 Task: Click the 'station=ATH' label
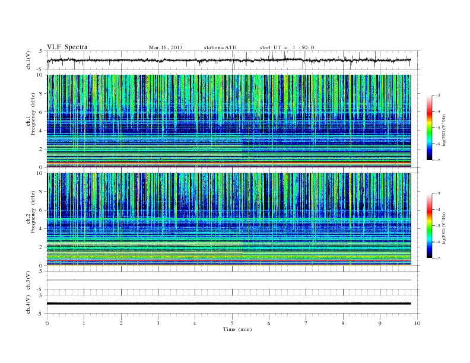(220, 47)
